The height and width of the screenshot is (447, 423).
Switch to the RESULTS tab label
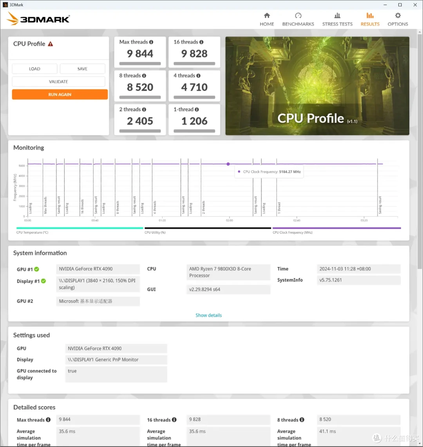[370, 24]
